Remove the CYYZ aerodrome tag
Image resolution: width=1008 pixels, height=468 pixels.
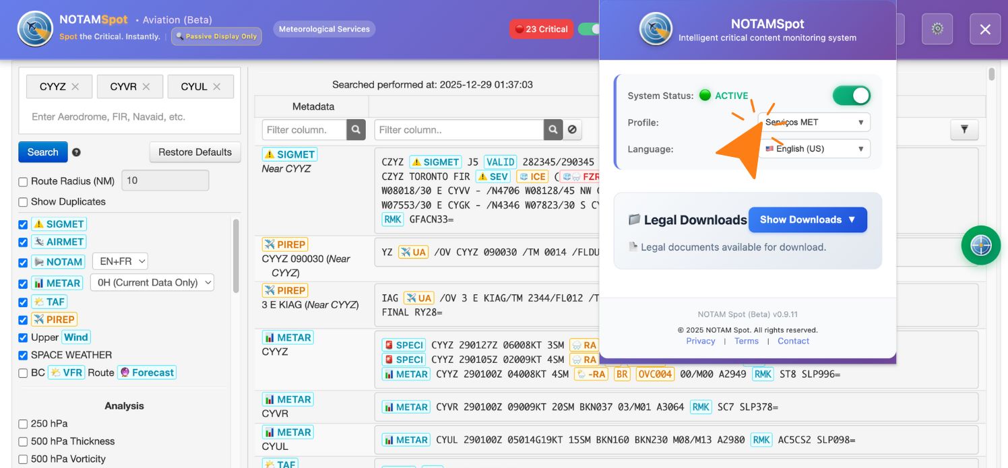pos(75,87)
